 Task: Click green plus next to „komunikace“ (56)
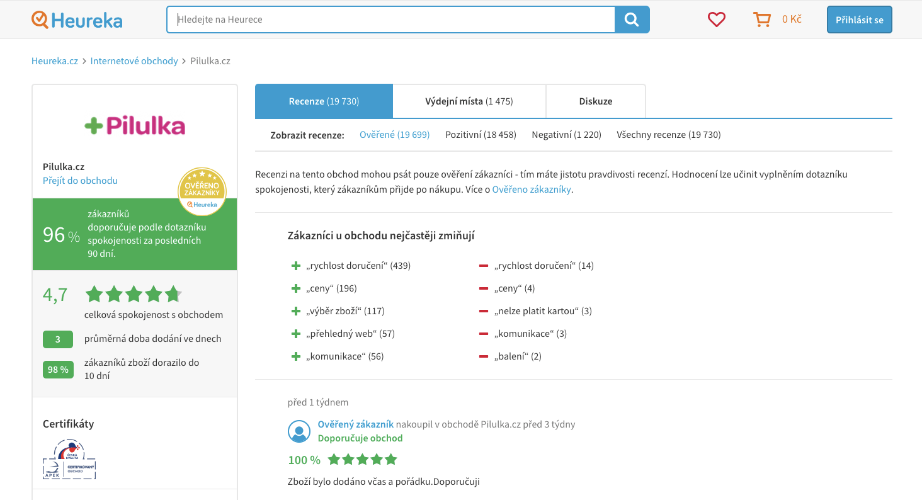click(296, 356)
